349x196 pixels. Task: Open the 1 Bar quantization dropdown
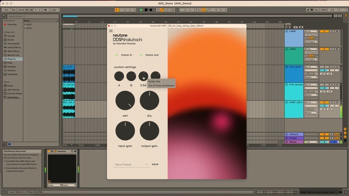point(55,10)
